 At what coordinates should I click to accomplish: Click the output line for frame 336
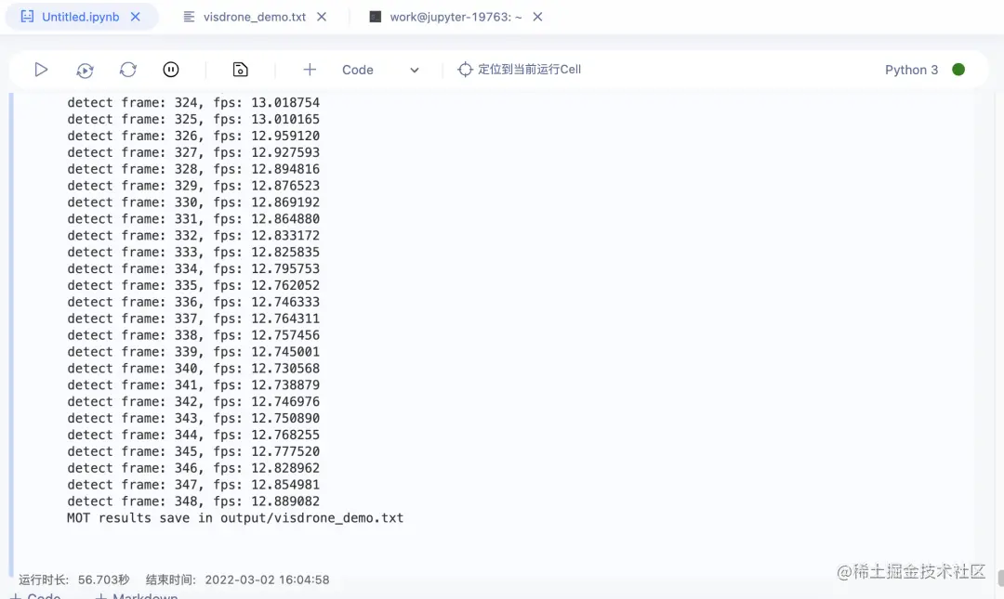(192, 302)
